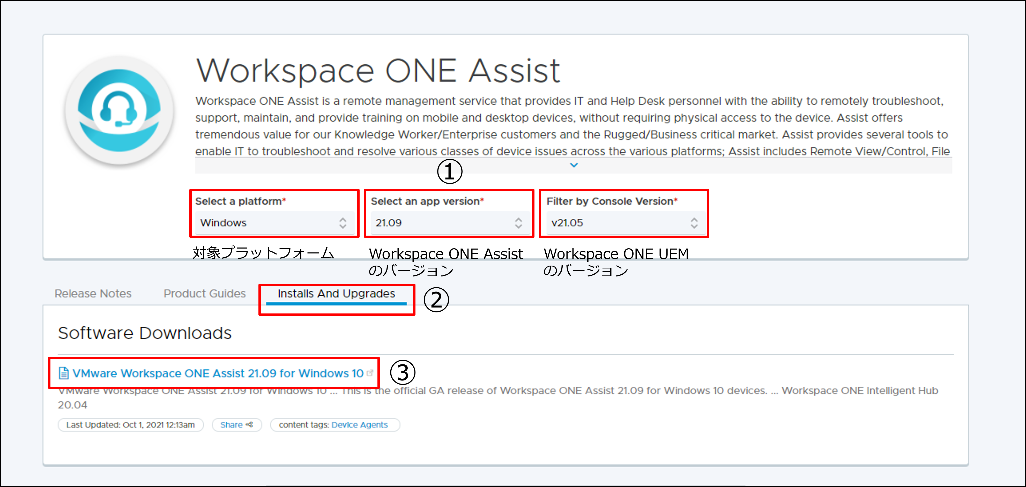Click the Share button
1026x487 pixels.
point(237,424)
